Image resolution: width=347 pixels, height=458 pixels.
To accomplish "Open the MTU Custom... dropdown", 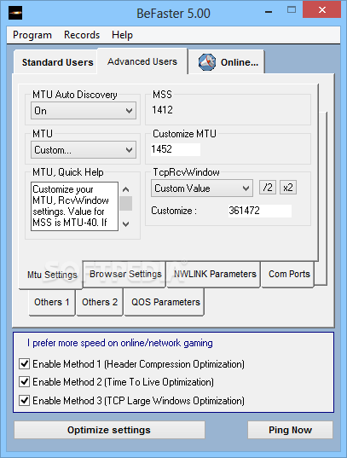I will (84, 150).
